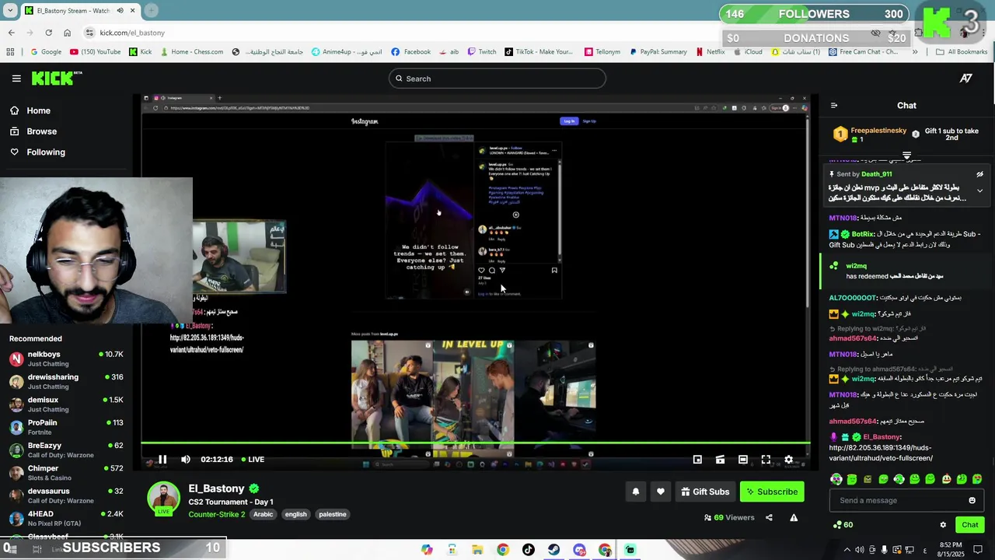Click Freepalestinesky on gift leaderboard
Viewport: 995px width, 560px height.
878,131
